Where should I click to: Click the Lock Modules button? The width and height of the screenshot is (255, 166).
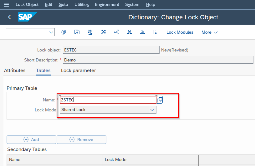[x=180, y=32]
